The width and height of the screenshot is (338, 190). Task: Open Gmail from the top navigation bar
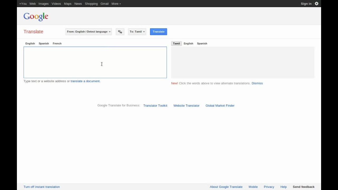(x=105, y=4)
